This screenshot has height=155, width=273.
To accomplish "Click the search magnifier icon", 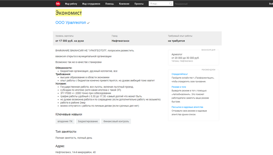I will (171, 4).
